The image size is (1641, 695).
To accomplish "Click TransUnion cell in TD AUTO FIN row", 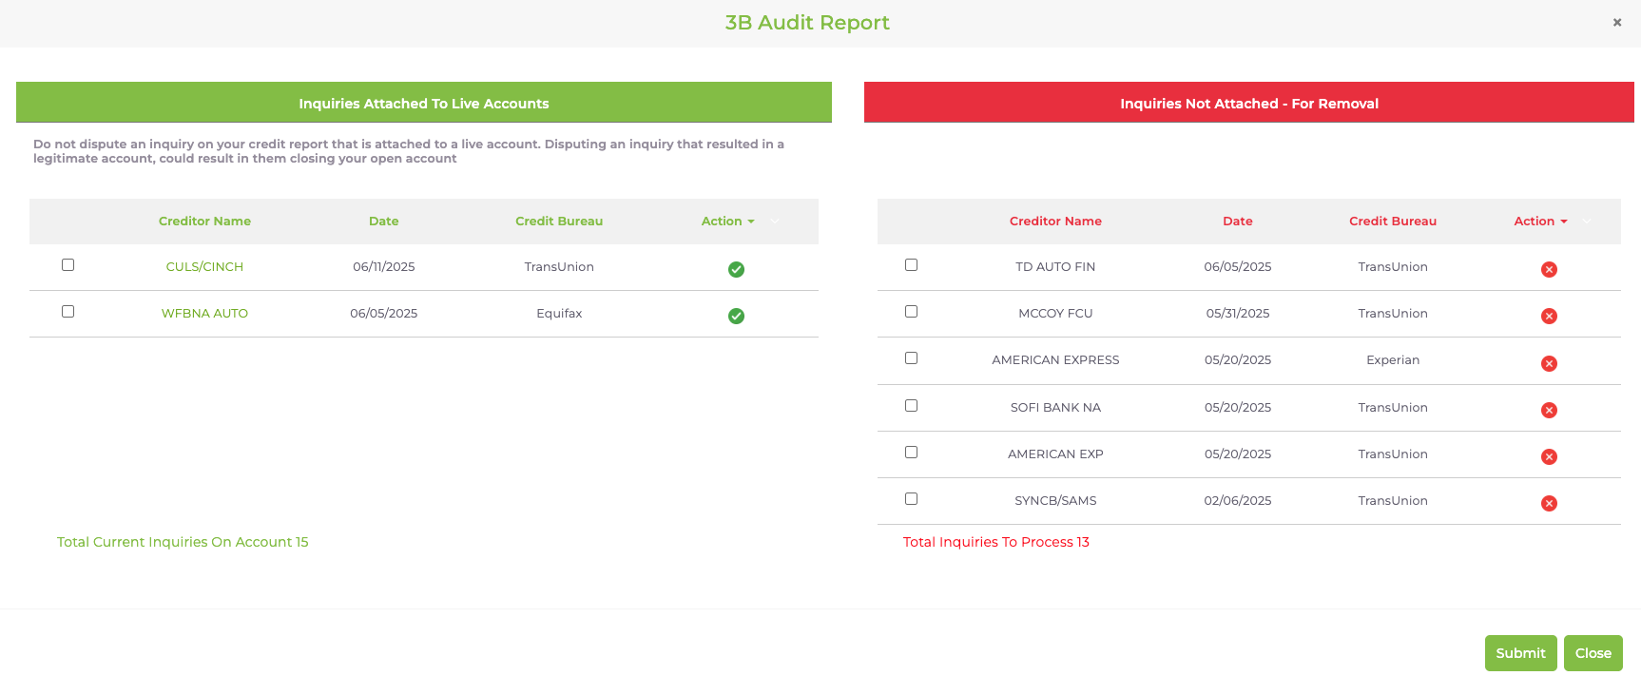I will (1393, 267).
